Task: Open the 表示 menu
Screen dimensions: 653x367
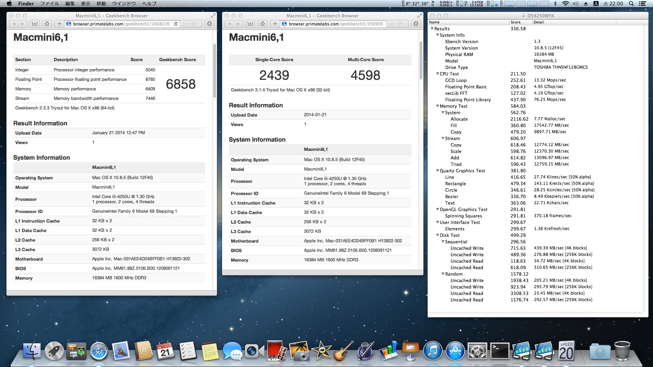Action: pyautogui.click(x=85, y=4)
